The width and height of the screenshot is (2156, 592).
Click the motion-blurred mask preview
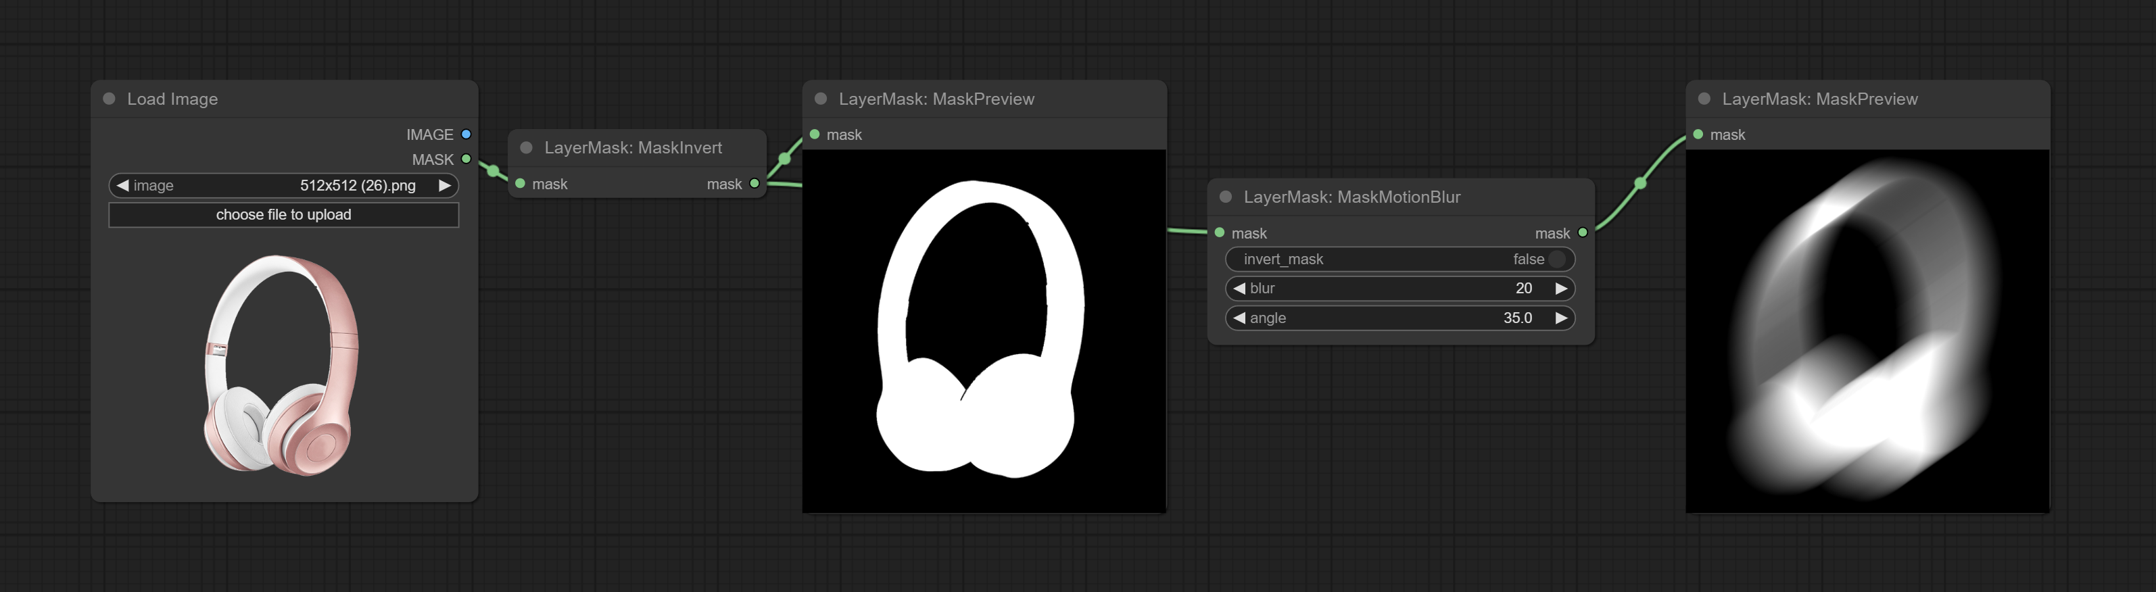pyautogui.click(x=1867, y=331)
